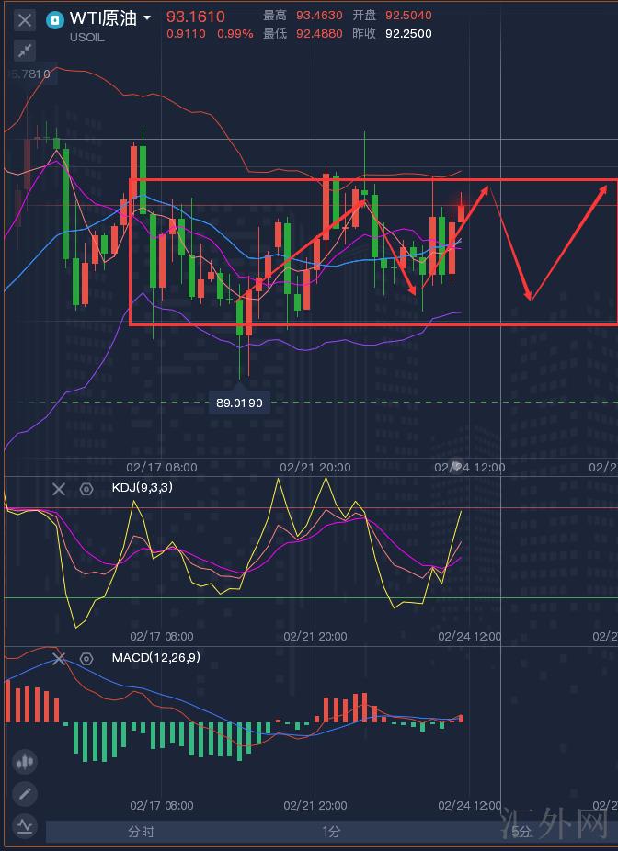This screenshot has height=851, width=618.
Task: Activate the pencil drawing tool
Action: tap(25, 793)
